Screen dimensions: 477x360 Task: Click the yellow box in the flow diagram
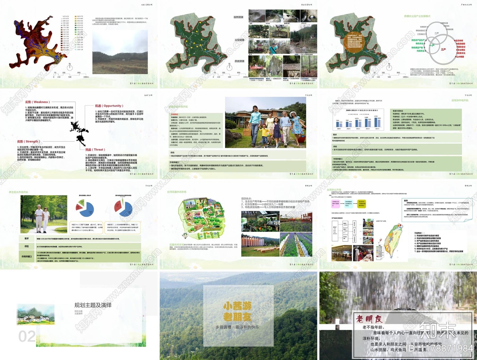tap(361, 204)
